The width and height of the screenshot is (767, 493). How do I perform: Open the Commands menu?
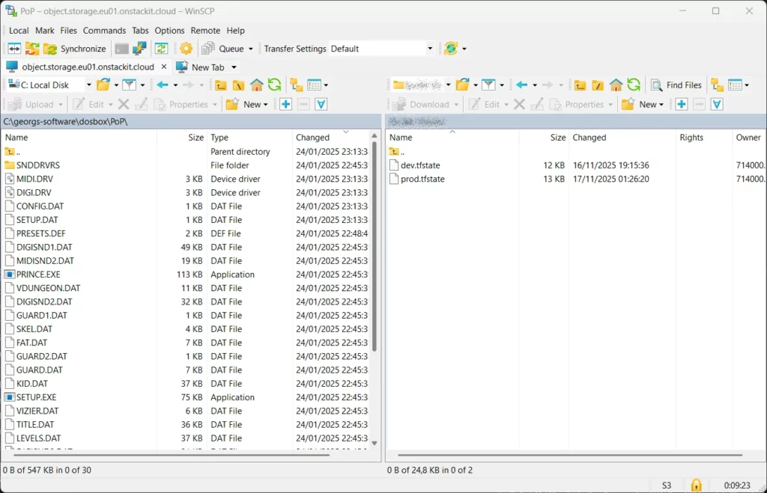click(x=104, y=31)
